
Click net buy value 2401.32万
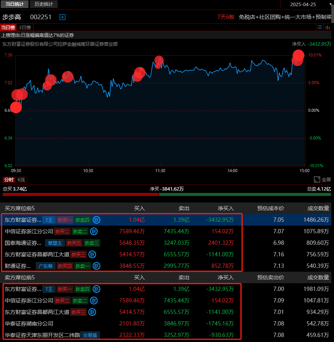coord(221,243)
